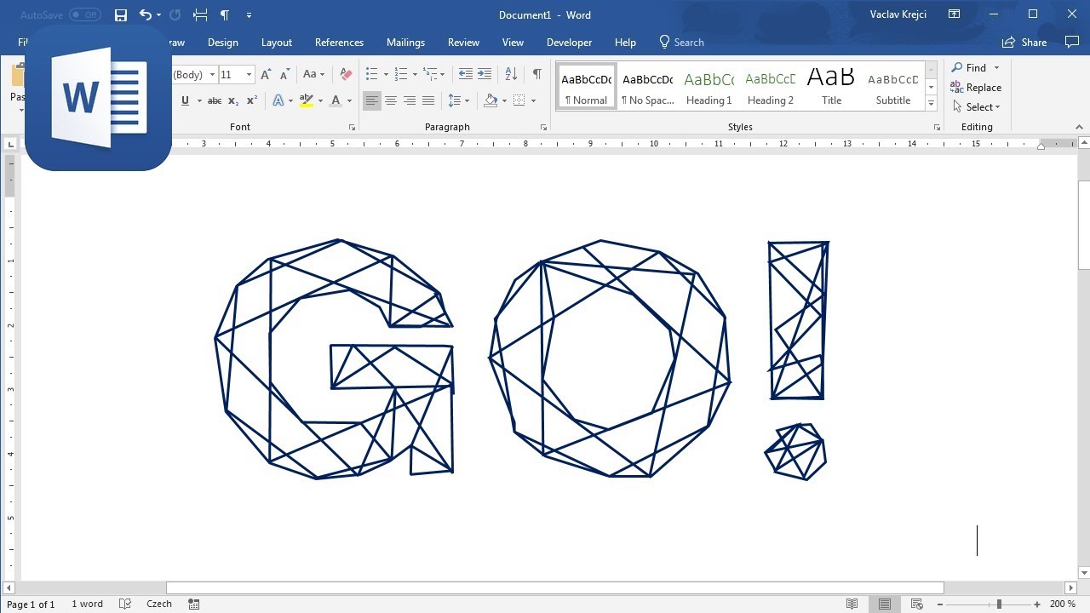
Task: Show paragraph marks with the pilcrow icon
Action: (x=536, y=74)
